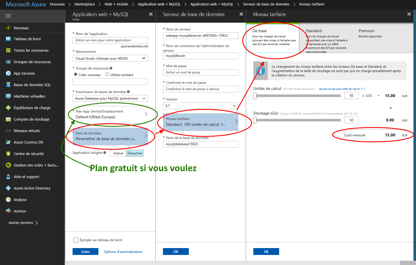Viewport: 416px width, 265px height.
Task: Close the Niveau tarifaire blade
Action: (x=409, y=14)
